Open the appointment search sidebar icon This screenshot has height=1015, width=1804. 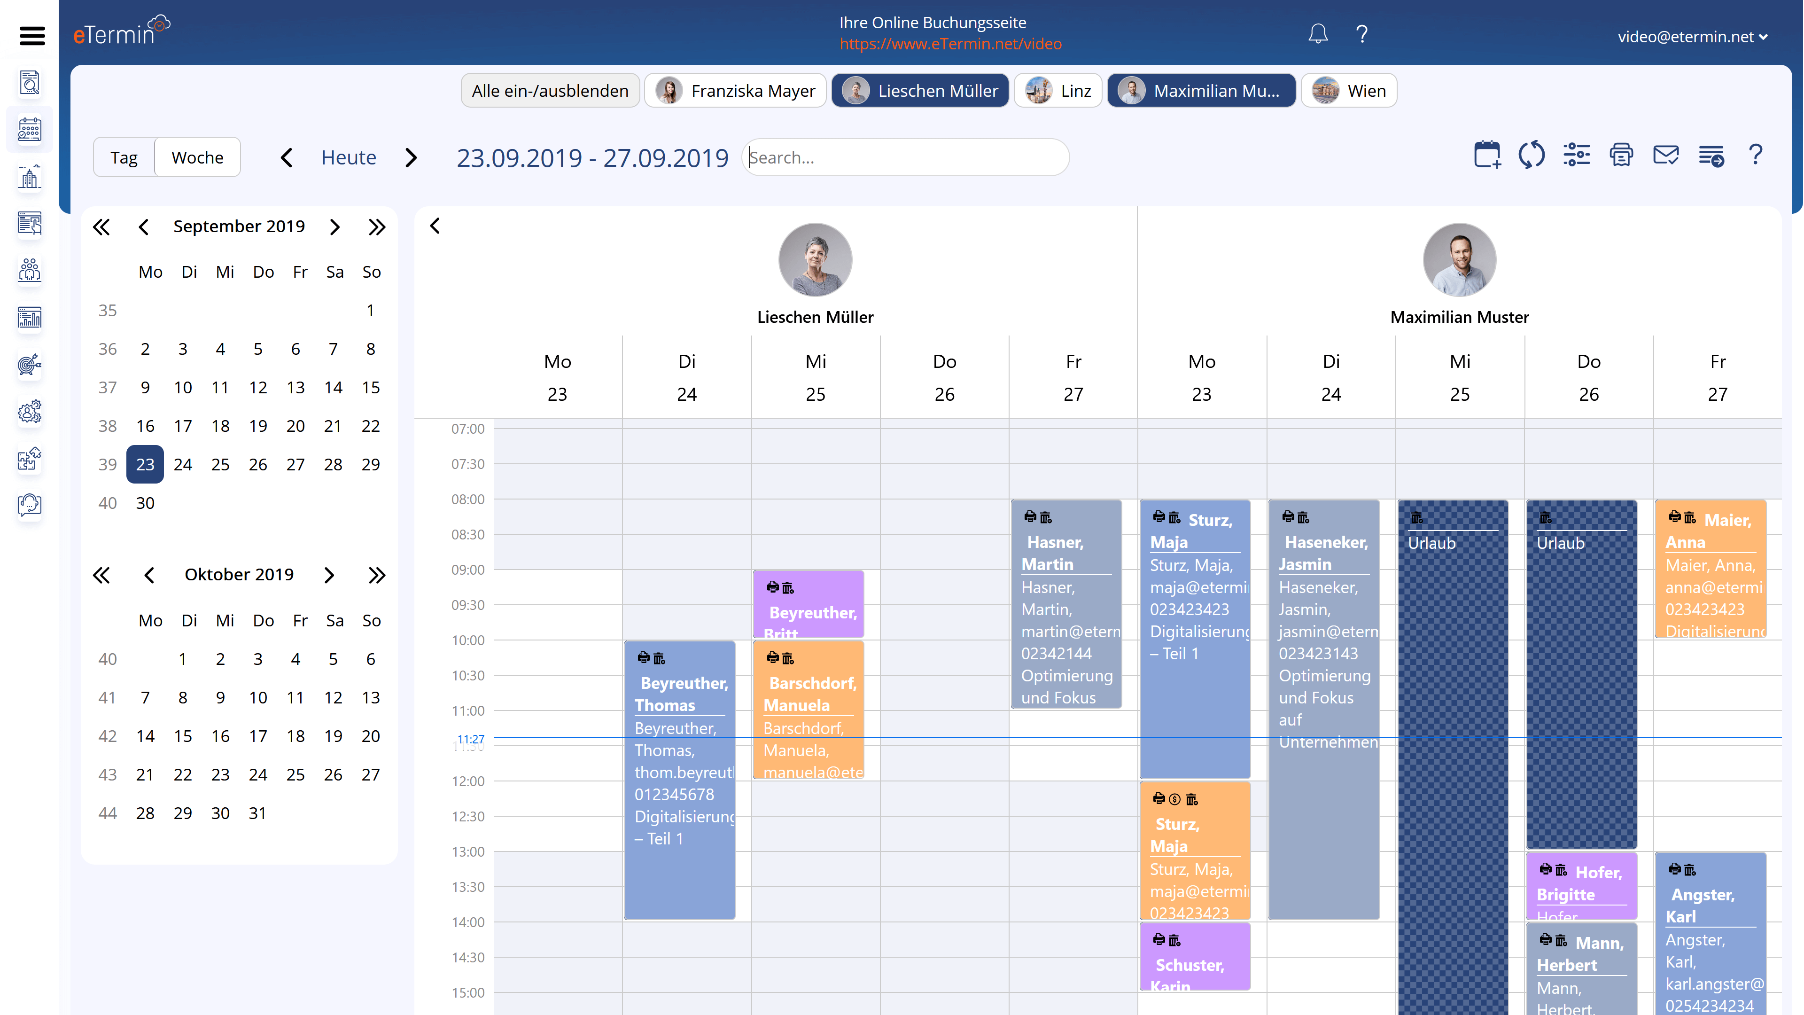point(30,83)
